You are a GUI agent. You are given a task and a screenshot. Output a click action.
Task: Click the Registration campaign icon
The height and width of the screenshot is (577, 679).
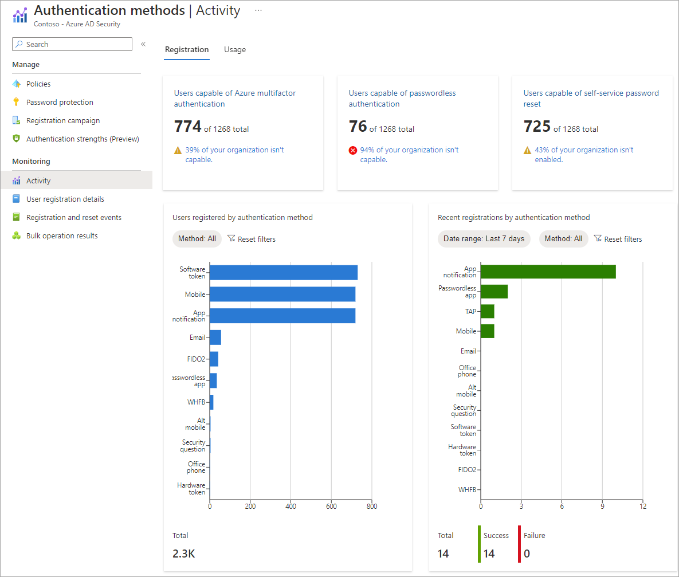tap(17, 120)
